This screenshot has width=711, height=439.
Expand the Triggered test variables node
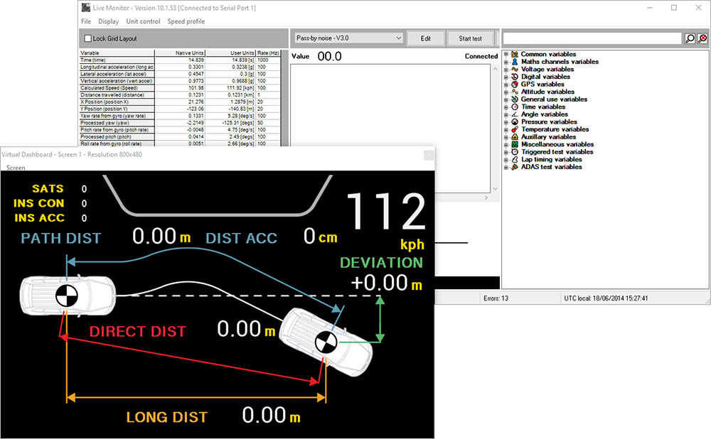pyautogui.click(x=506, y=152)
